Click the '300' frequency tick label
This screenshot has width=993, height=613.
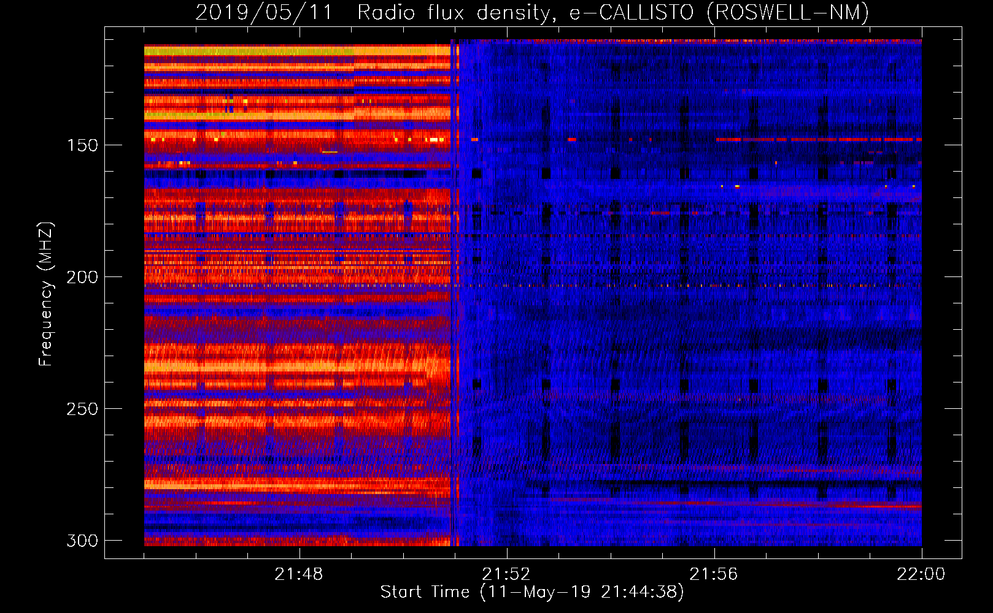click(x=82, y=541)
